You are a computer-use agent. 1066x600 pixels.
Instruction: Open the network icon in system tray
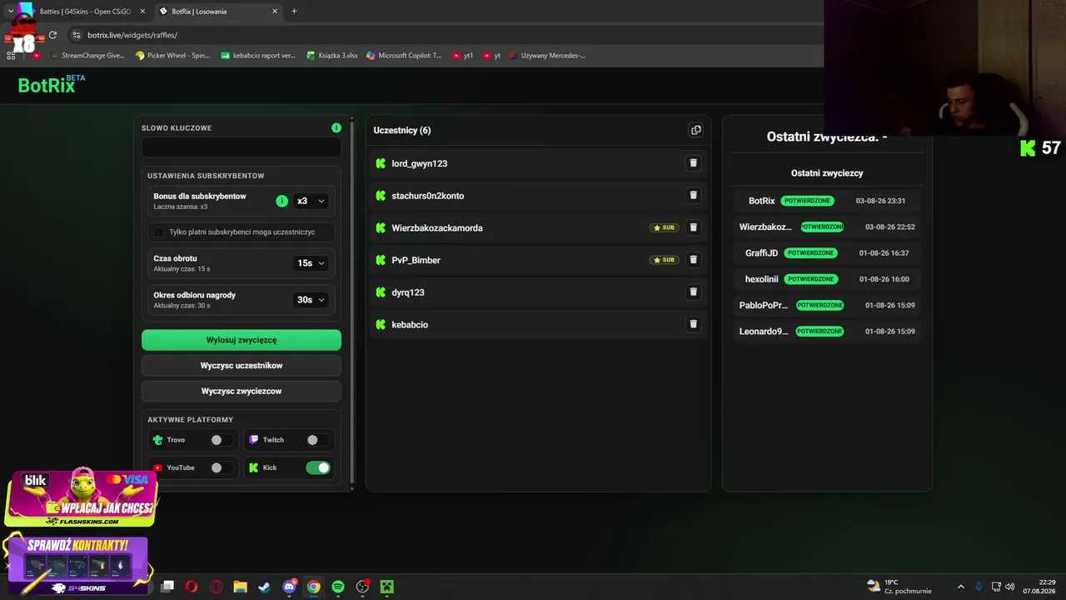[x=996, y=587]
